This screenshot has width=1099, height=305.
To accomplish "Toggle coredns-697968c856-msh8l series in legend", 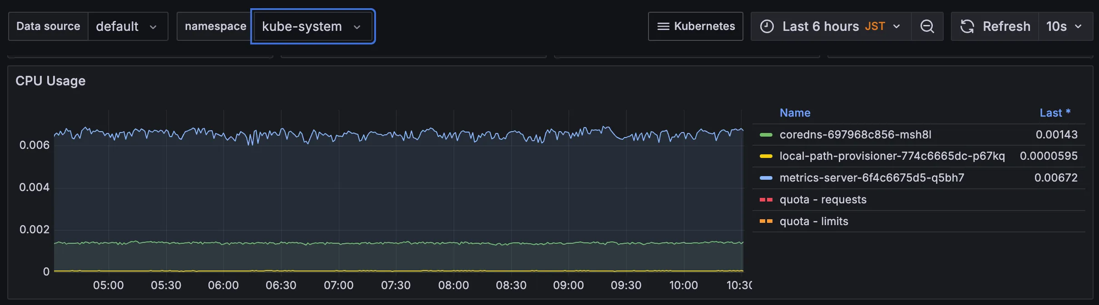I will 855,134.
